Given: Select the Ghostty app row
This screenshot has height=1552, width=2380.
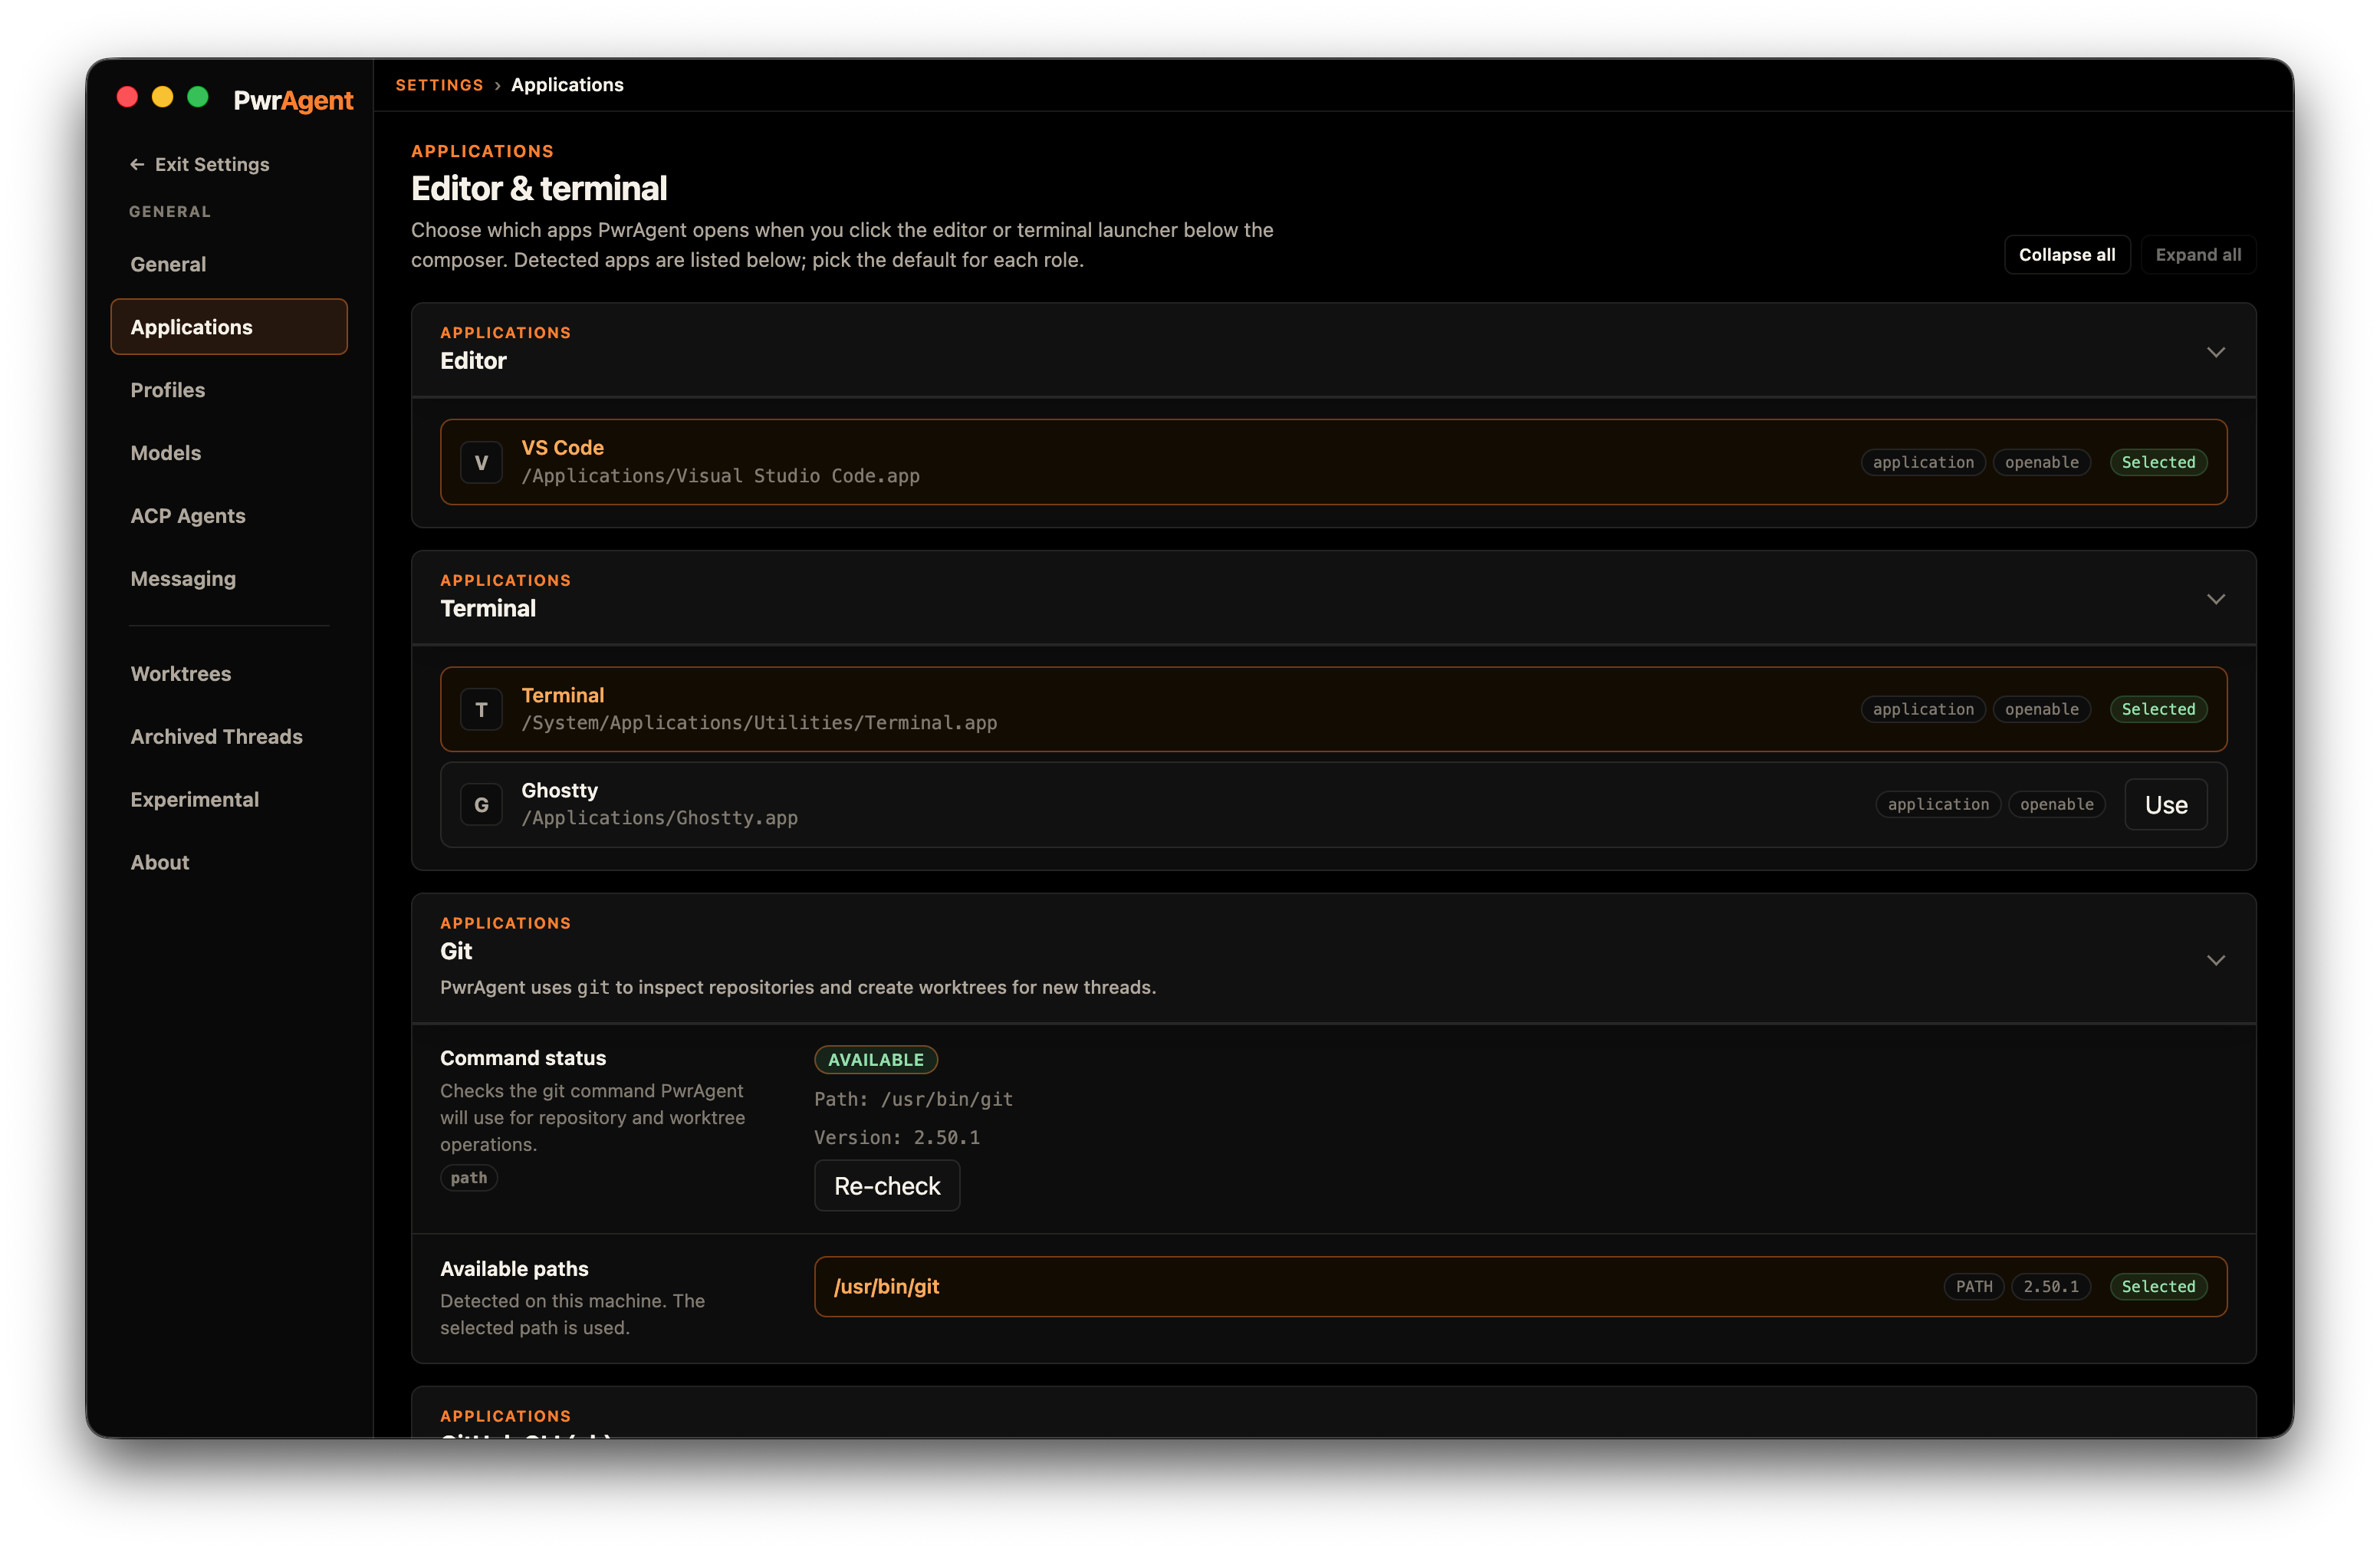Looking at the screenshot, I should [1333, 804].
